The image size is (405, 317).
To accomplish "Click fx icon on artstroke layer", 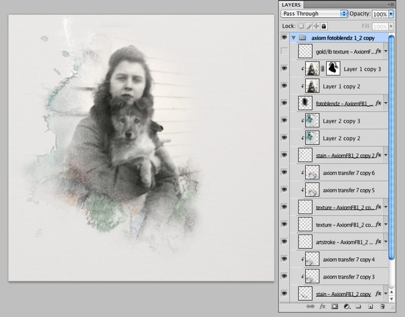I will tap(378, 242).
